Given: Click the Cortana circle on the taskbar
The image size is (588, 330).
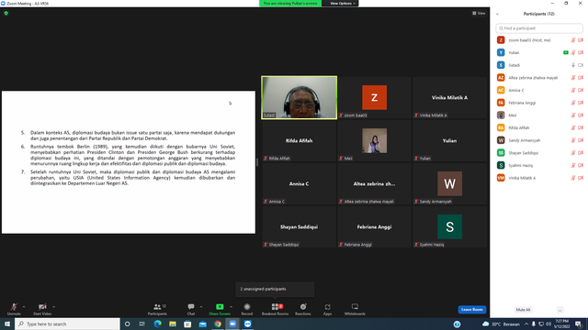Looking at the screenshot, I should point(127,324).
